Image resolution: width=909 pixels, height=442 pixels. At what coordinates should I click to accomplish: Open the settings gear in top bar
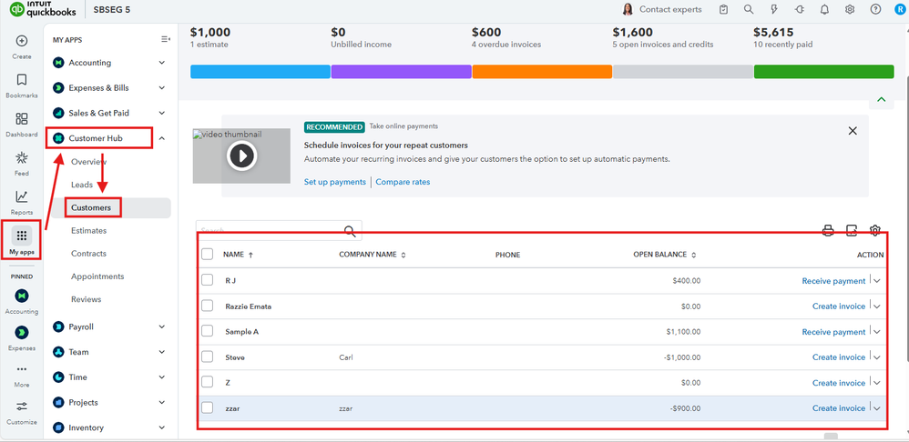pyautogui.click(x=850, y=9)
